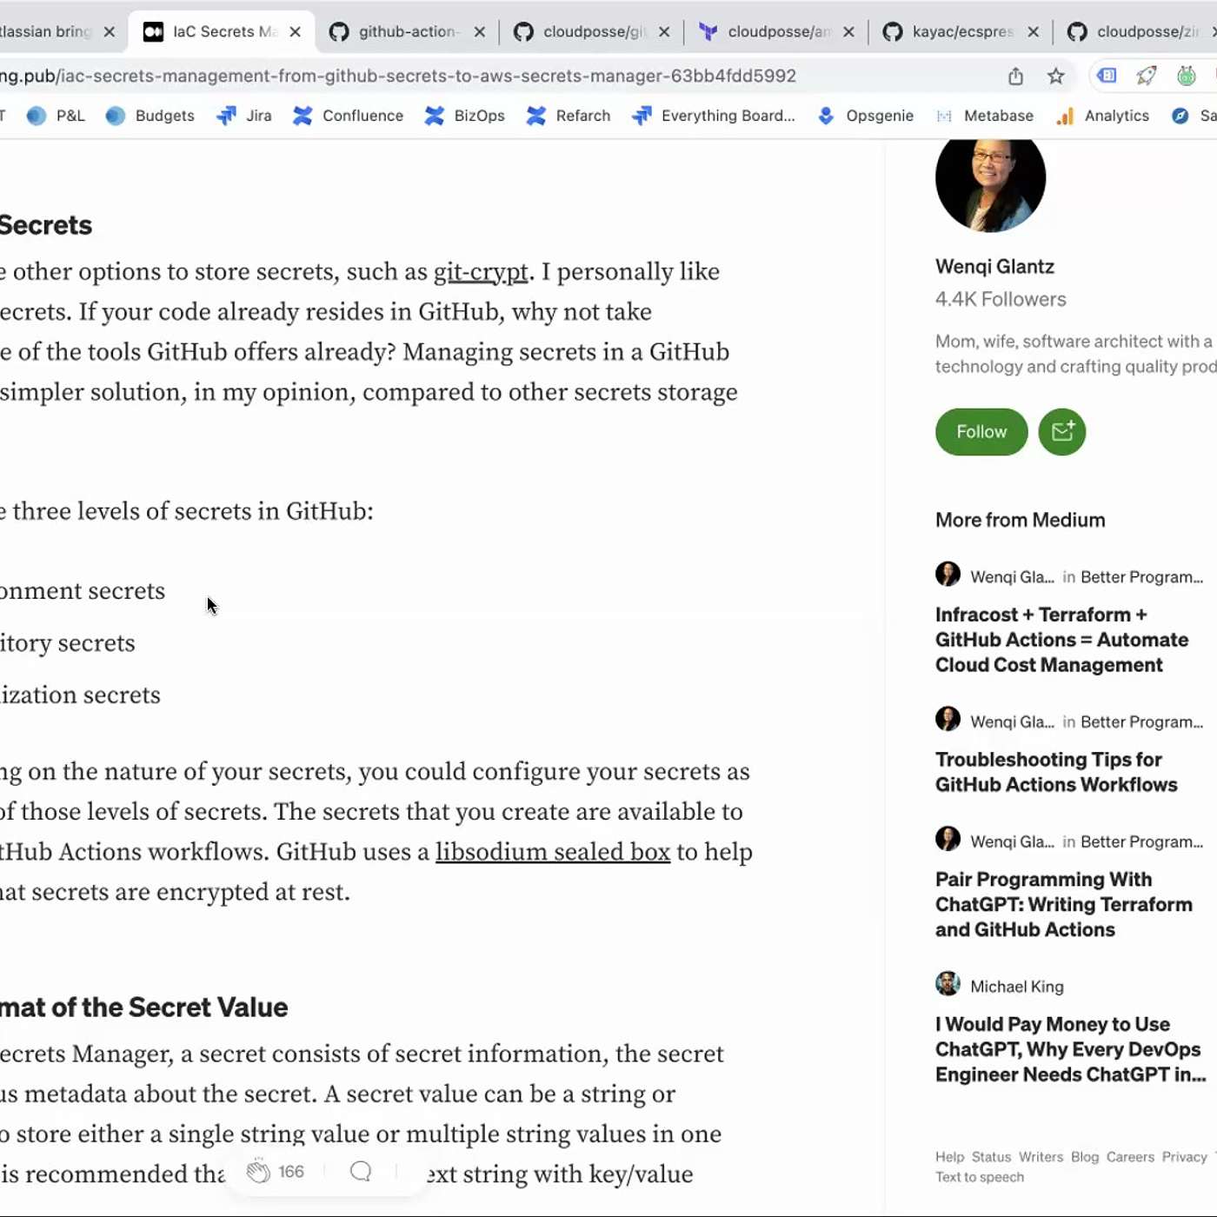
Task: Open the Confluence bookmark
Action: click(348, 116)
